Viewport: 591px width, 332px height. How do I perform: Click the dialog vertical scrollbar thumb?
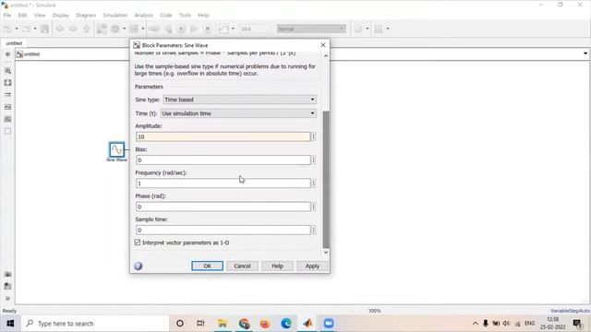[326, 180]
